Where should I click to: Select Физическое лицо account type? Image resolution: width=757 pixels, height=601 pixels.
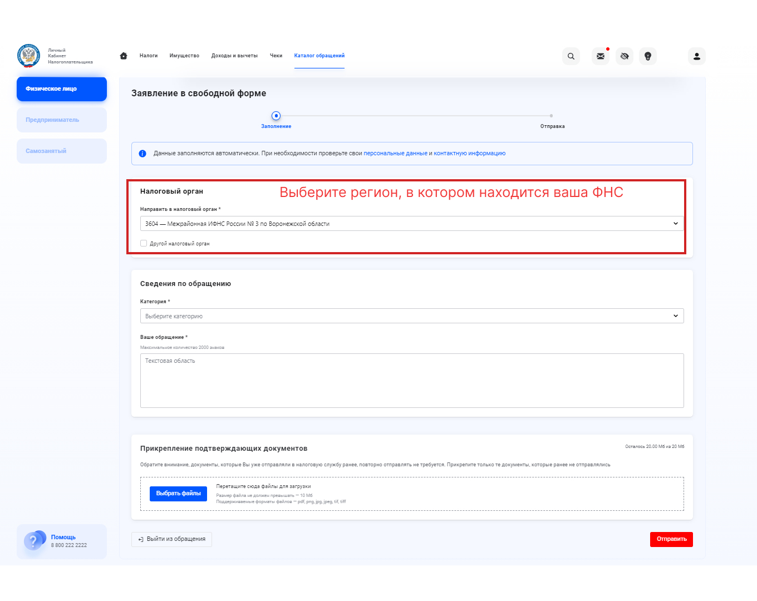point(62,89)
